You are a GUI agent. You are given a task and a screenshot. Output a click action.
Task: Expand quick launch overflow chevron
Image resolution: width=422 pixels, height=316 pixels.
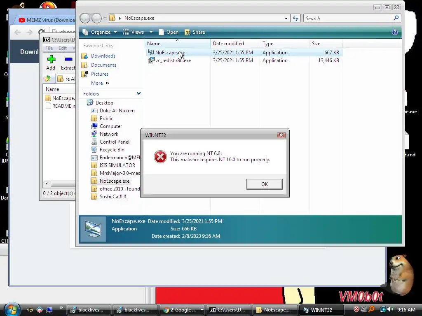pyautogui.click(x=61, y=308)
